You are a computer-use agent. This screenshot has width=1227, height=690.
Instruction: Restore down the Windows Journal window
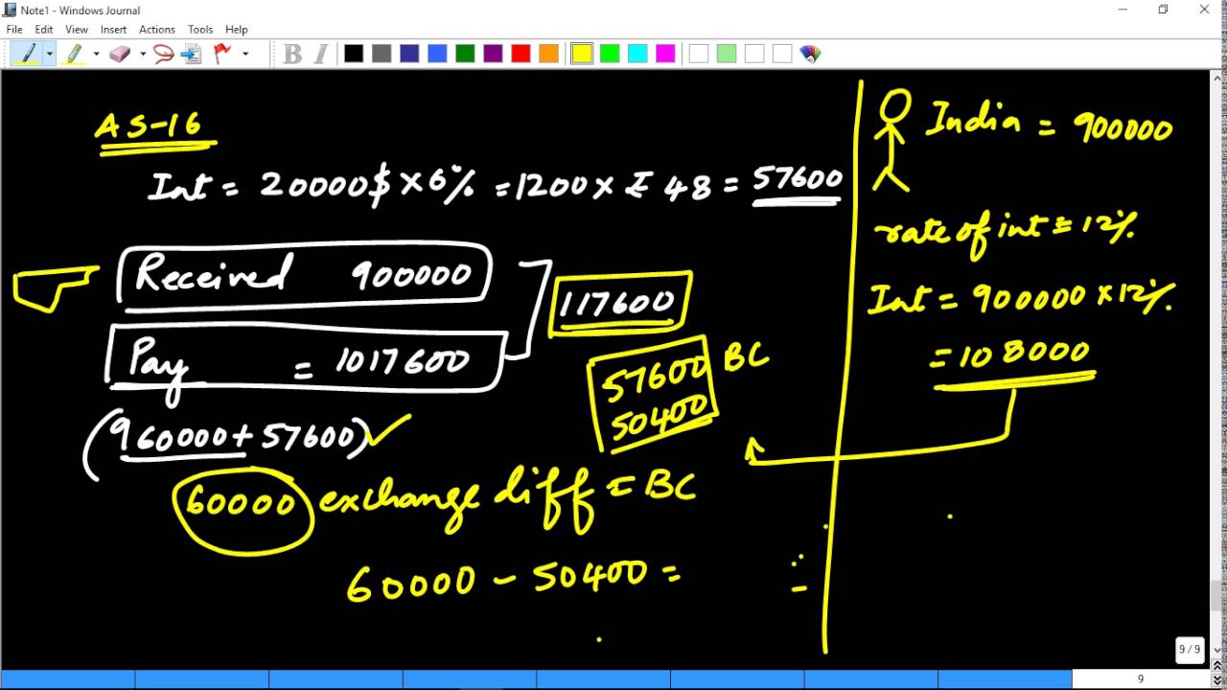(1163, 10)
